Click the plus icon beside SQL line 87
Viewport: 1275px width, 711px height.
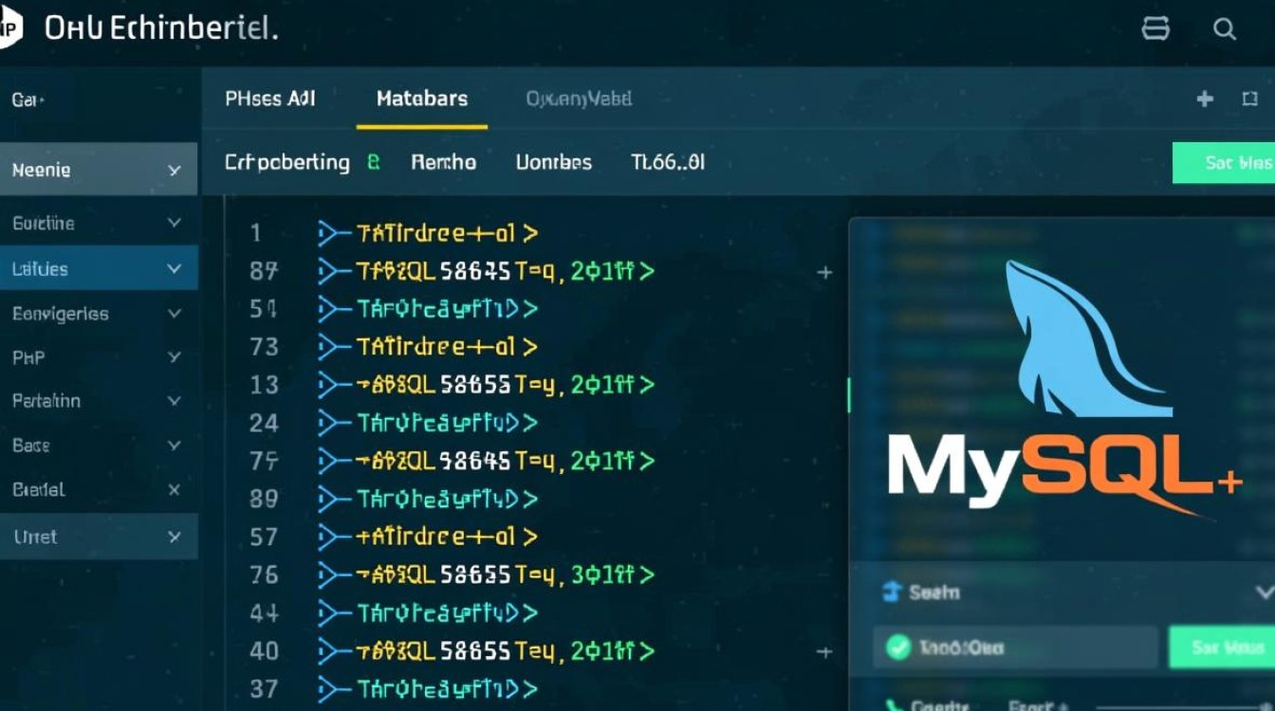click(x=824, y=272)
